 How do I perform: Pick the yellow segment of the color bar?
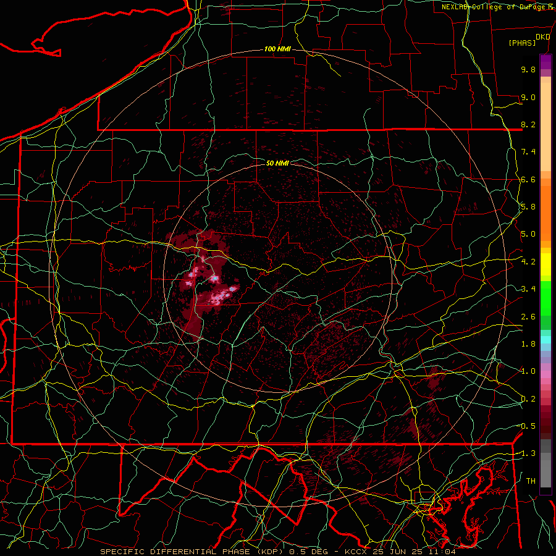545,264
